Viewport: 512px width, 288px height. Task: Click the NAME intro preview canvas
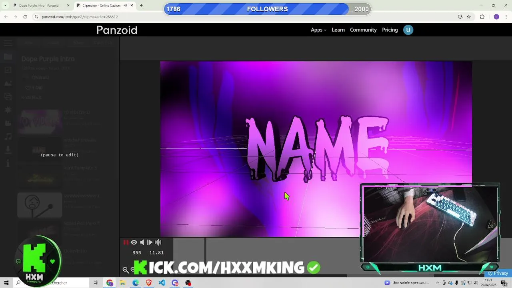coord(316,149)
